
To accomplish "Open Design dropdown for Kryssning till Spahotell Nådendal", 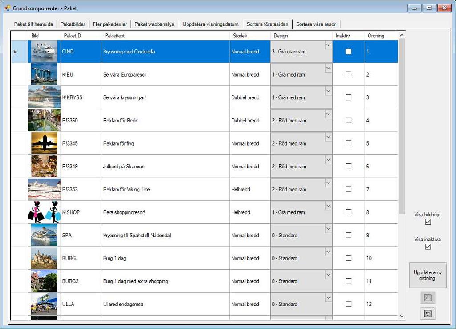I will pos(328,229).
